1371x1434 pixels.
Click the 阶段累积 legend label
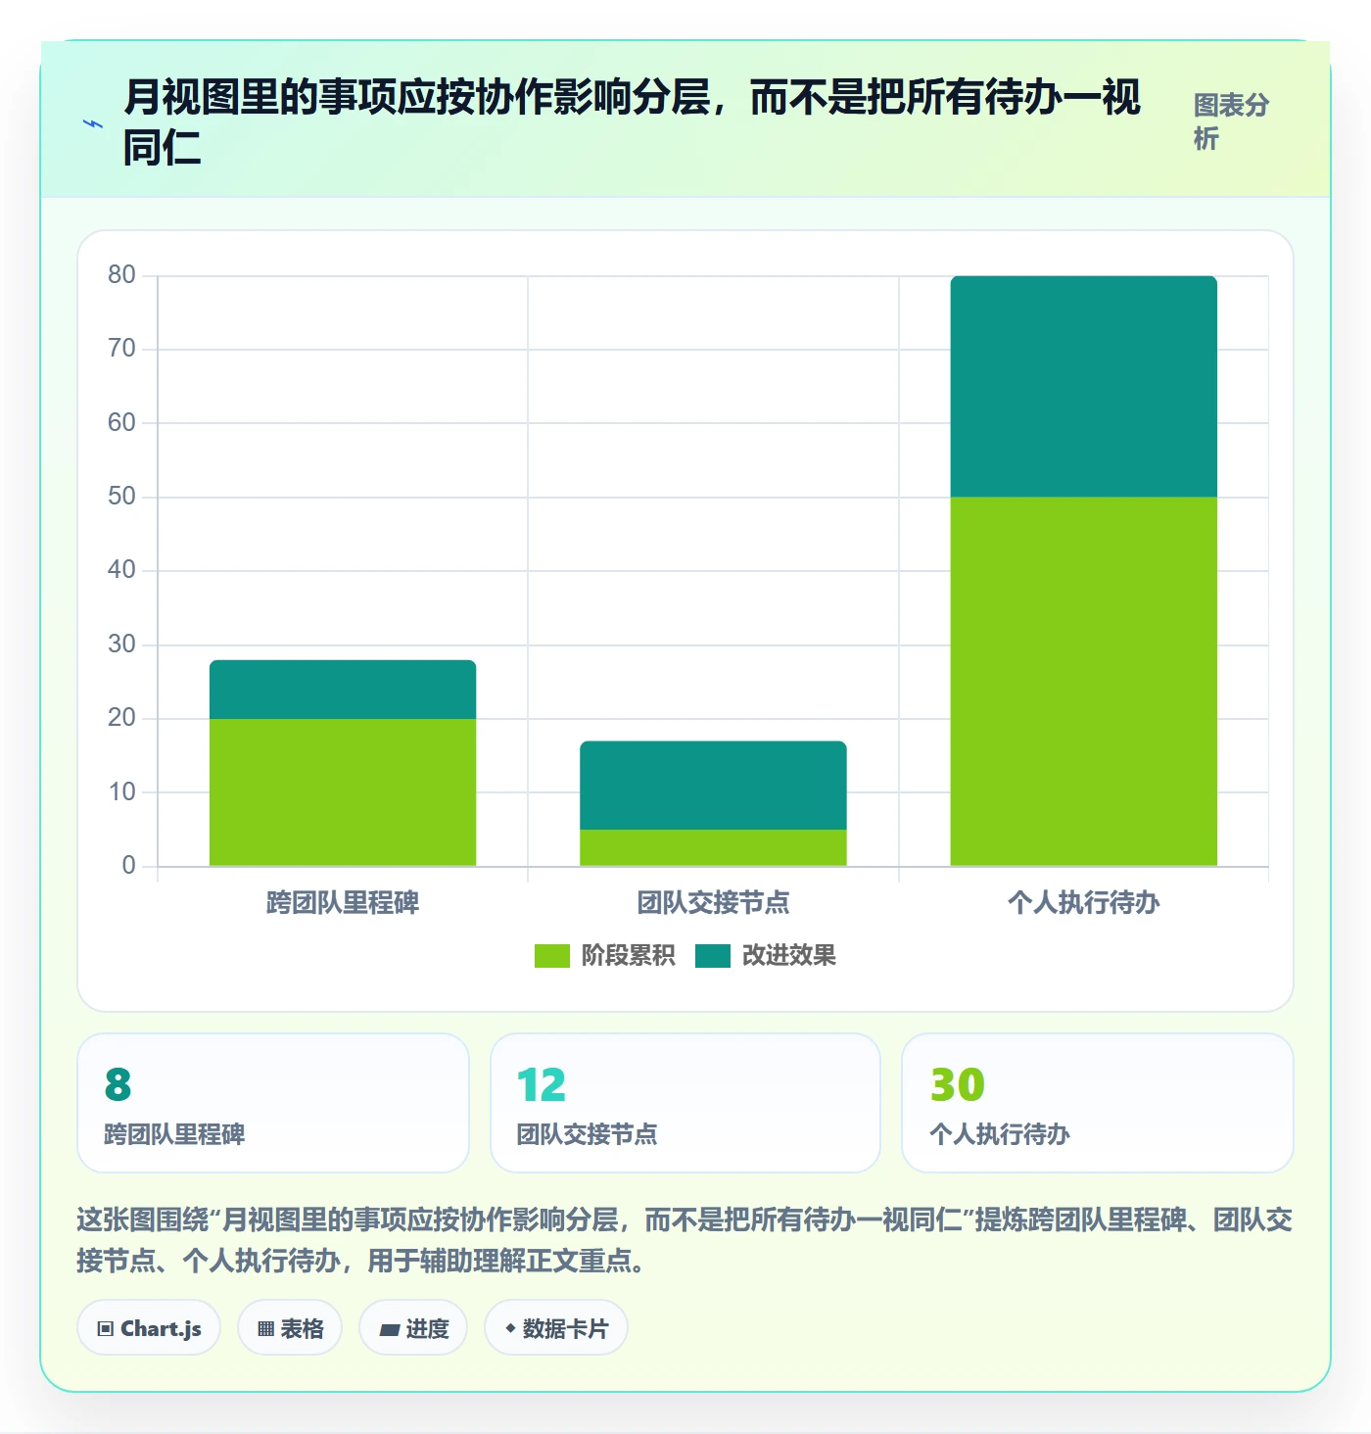(x=628, y=955)
